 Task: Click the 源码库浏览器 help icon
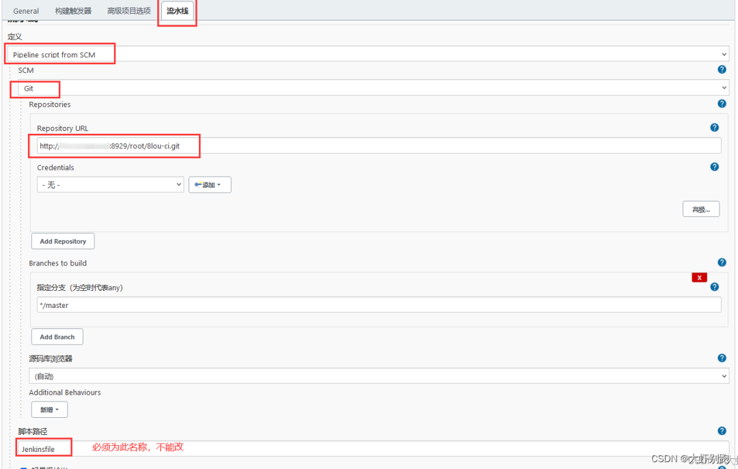coord(722,358)
